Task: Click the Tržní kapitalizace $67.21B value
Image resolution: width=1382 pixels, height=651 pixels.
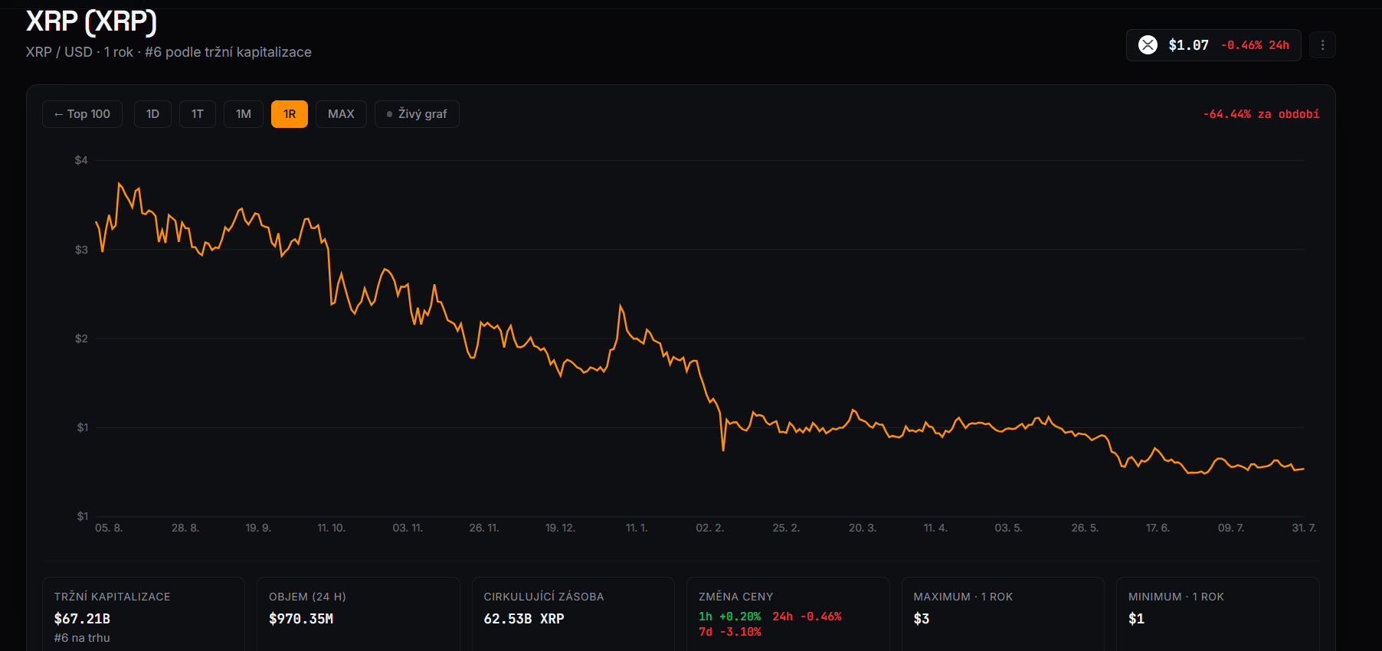Action: 82,619
